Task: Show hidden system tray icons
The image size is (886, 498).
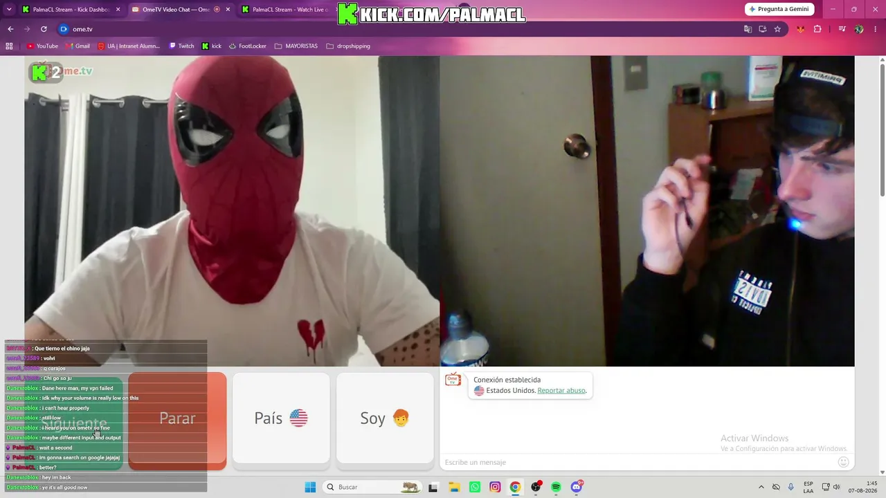Action: pos(761,487)
